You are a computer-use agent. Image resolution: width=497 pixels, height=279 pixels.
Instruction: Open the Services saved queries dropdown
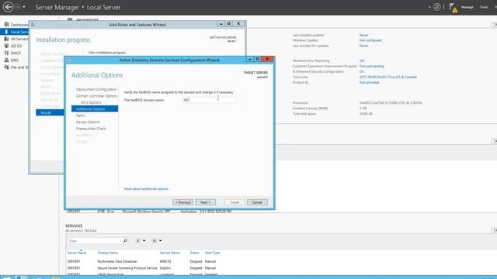point(157,241)
